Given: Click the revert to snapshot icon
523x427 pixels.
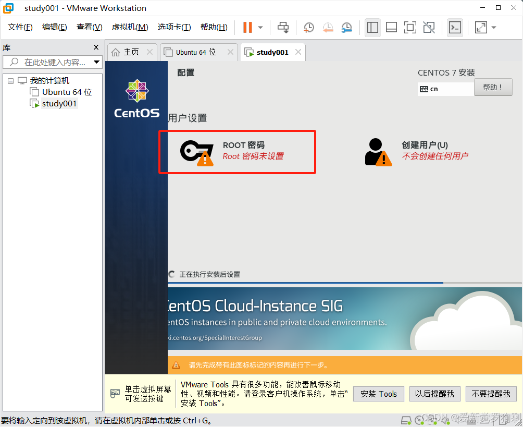Looking at the screenshot, I should [328, 28].
